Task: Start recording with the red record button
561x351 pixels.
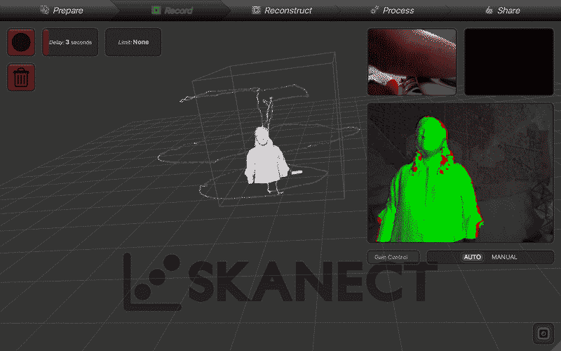Action: pyautogui.click(x=21, y=42)
